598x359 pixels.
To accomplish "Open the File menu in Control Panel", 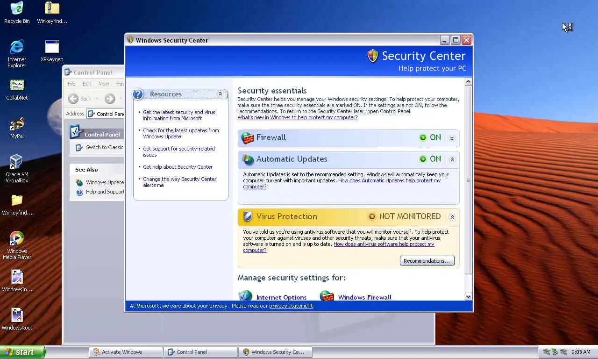I will pyautogui.click(x=71, y=84).
